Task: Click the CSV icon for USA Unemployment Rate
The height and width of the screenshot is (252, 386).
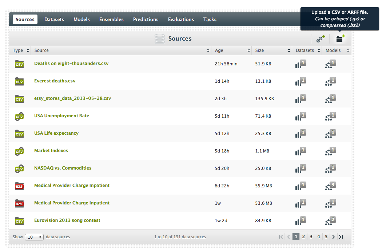Action: 19,116
